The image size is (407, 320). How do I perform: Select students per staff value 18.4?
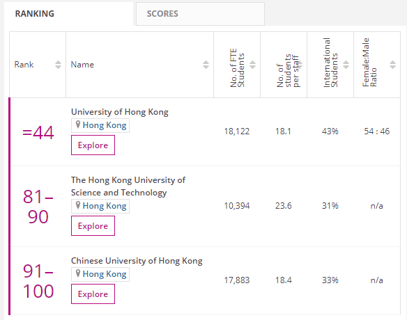(283, 280)
